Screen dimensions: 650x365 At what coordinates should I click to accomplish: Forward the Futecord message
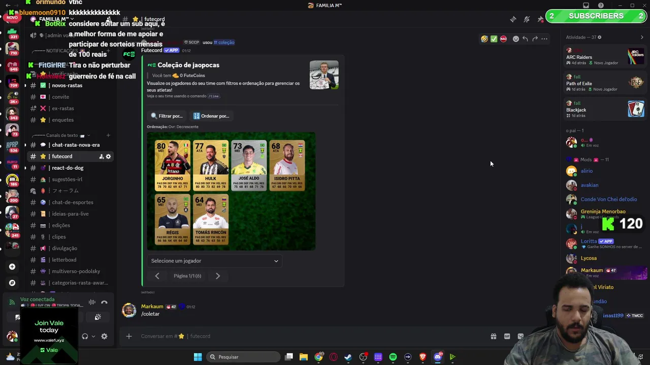tap(535, 39)
